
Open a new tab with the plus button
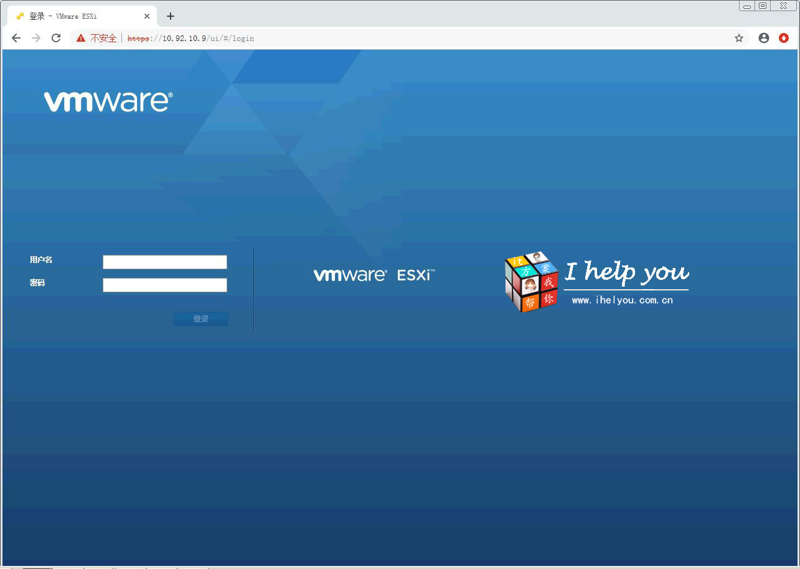[171, 16]
